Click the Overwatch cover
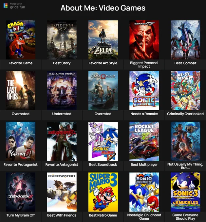The width and height of the screenshot is (206, 222). 62,192
